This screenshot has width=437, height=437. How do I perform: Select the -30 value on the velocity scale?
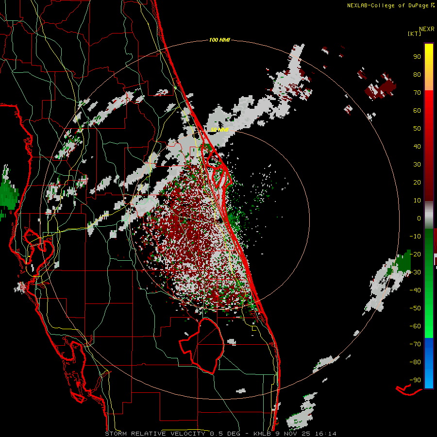tap(415, 272)
